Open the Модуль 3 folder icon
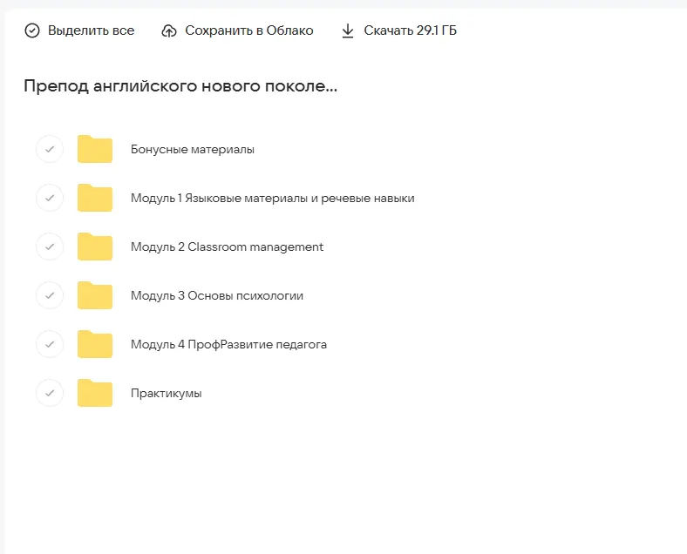 coord(95,296)
